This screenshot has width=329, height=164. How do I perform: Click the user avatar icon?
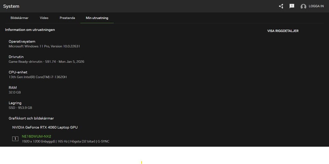pos(303,7)
